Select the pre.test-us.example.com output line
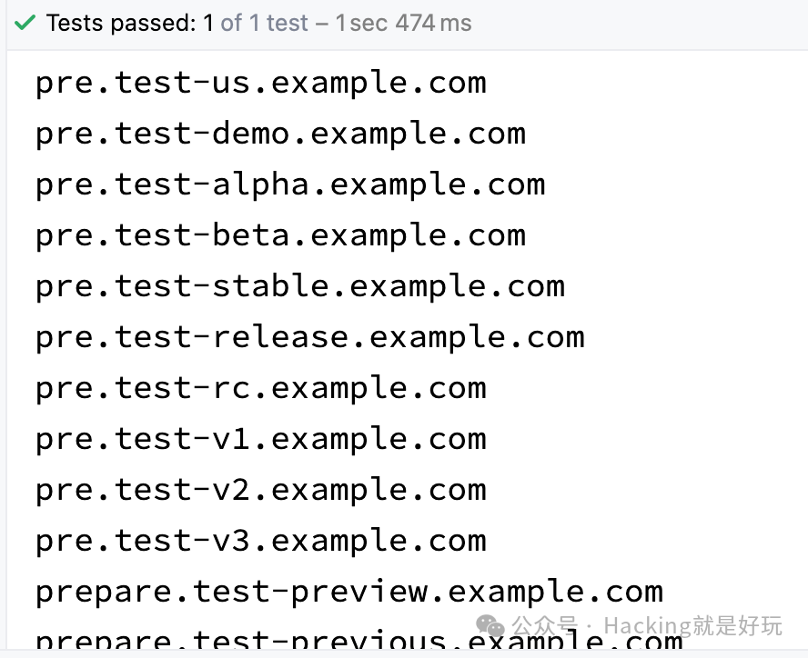The image size is (808, 658). [261, 83]
